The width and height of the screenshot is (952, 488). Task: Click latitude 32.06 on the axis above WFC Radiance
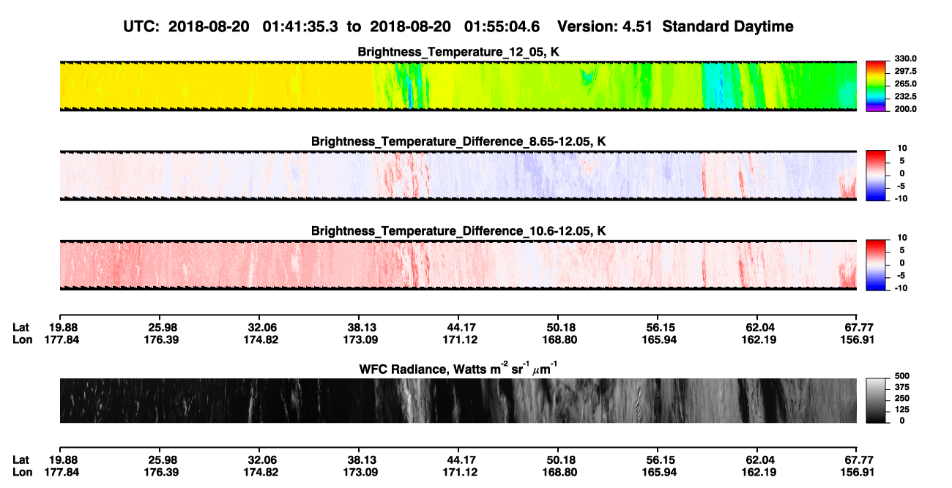(x=259, y=327)
